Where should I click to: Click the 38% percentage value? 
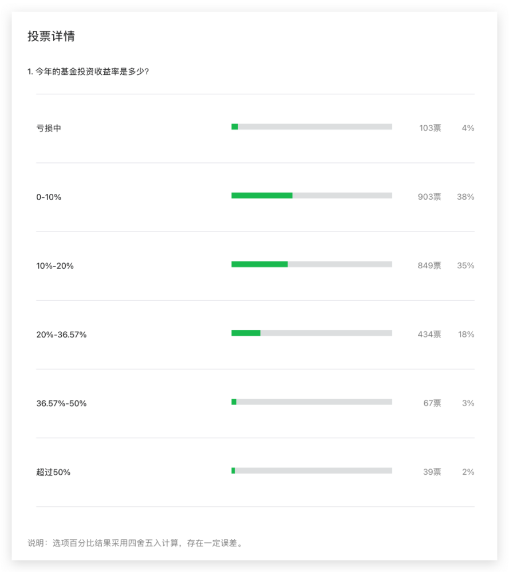[465, 197]
